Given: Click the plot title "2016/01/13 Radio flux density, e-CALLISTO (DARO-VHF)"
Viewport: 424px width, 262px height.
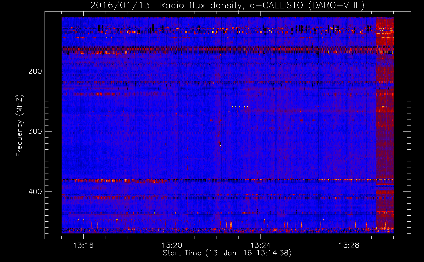Looking at the screenshot, I should click(x=227, y=5).
